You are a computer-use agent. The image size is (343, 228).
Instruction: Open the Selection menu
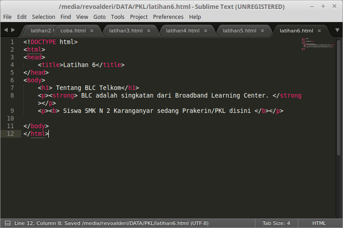click(43, 17)
